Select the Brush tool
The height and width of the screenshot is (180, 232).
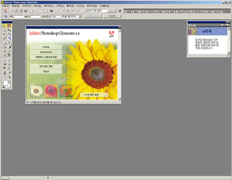pos(5,51)
